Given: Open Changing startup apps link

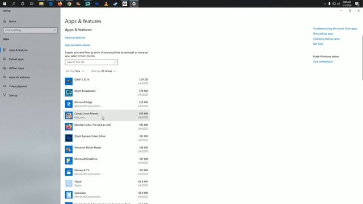Looking at the screenshot, I should pos(326,39).
